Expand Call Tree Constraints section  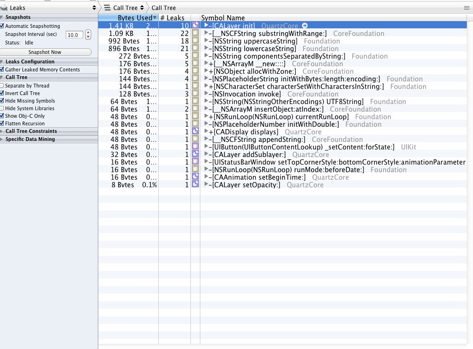pyautogui.click(x=2, y=131)
